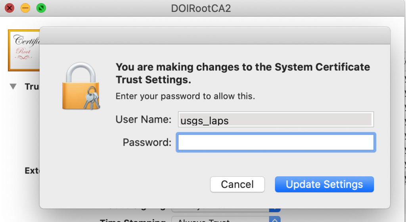The width and height of the screenshot is (406, 222).
Task: Cancel the certificate trust change
Action: (x=237, y=184)
